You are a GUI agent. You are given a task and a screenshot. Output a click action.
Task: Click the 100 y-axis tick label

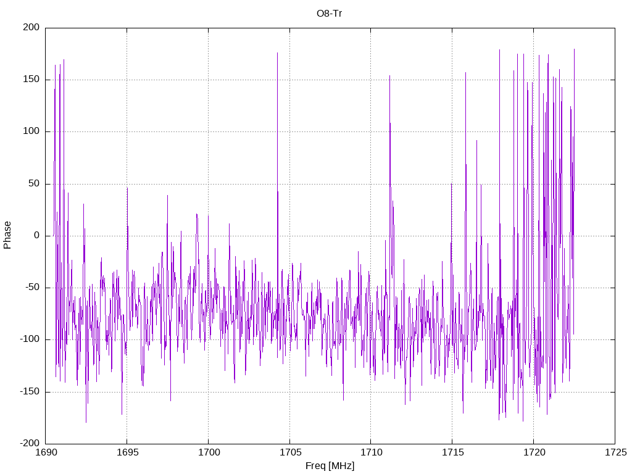31,131
